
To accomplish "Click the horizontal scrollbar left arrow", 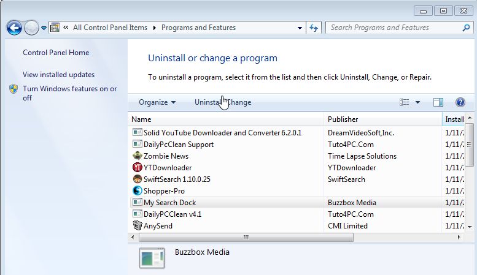I will [x=133, y=237].
